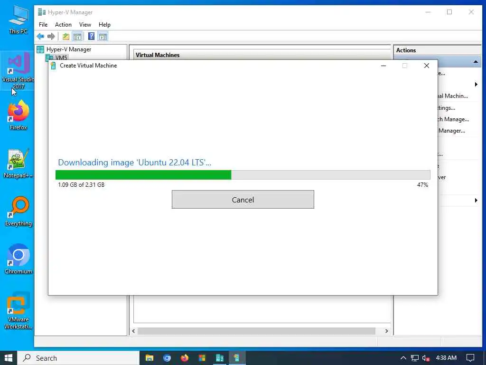Screen dimensions: 486x365
Task: Toggle the Show/Hide Action Pane icon
Action: (103, 36)
